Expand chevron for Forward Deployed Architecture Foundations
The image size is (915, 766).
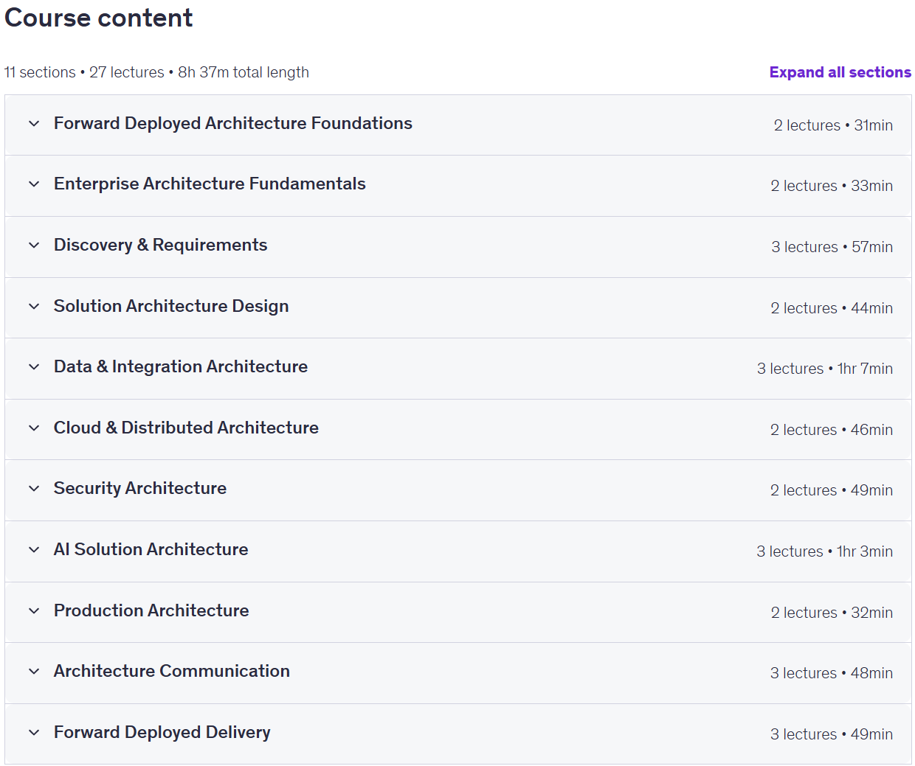34,124
